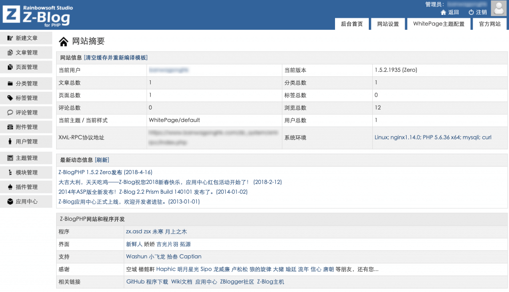The image size is (509, 292).
Task: Open the WhitePage主题配置 tab
Action: (438, 24)
